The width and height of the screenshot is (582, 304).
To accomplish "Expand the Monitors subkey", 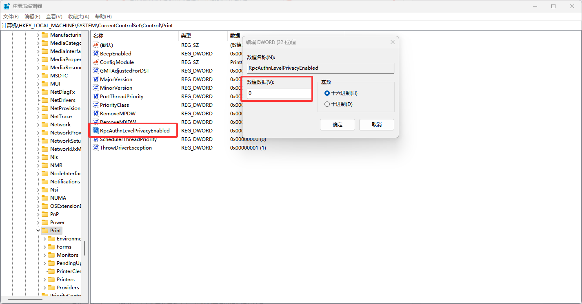I will coord(45,255).
